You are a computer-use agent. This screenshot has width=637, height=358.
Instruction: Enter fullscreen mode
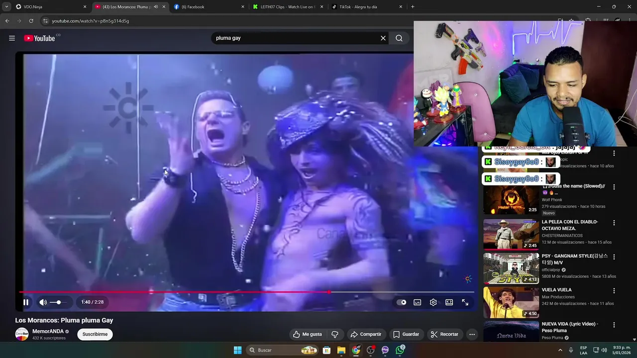coord(465,302)
